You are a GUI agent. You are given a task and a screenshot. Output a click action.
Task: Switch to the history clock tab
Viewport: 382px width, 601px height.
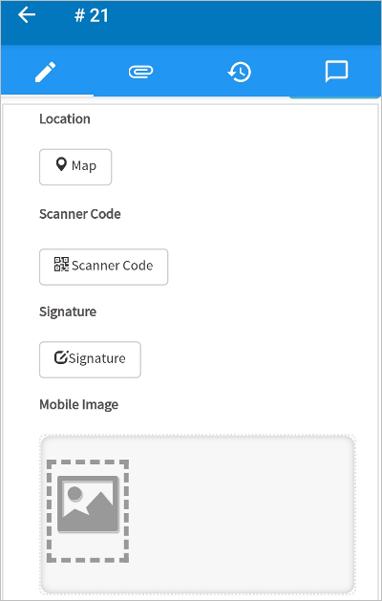coord(239,72)
